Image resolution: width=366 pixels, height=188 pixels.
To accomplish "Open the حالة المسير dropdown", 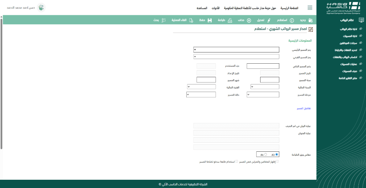I will click(201, 95).
